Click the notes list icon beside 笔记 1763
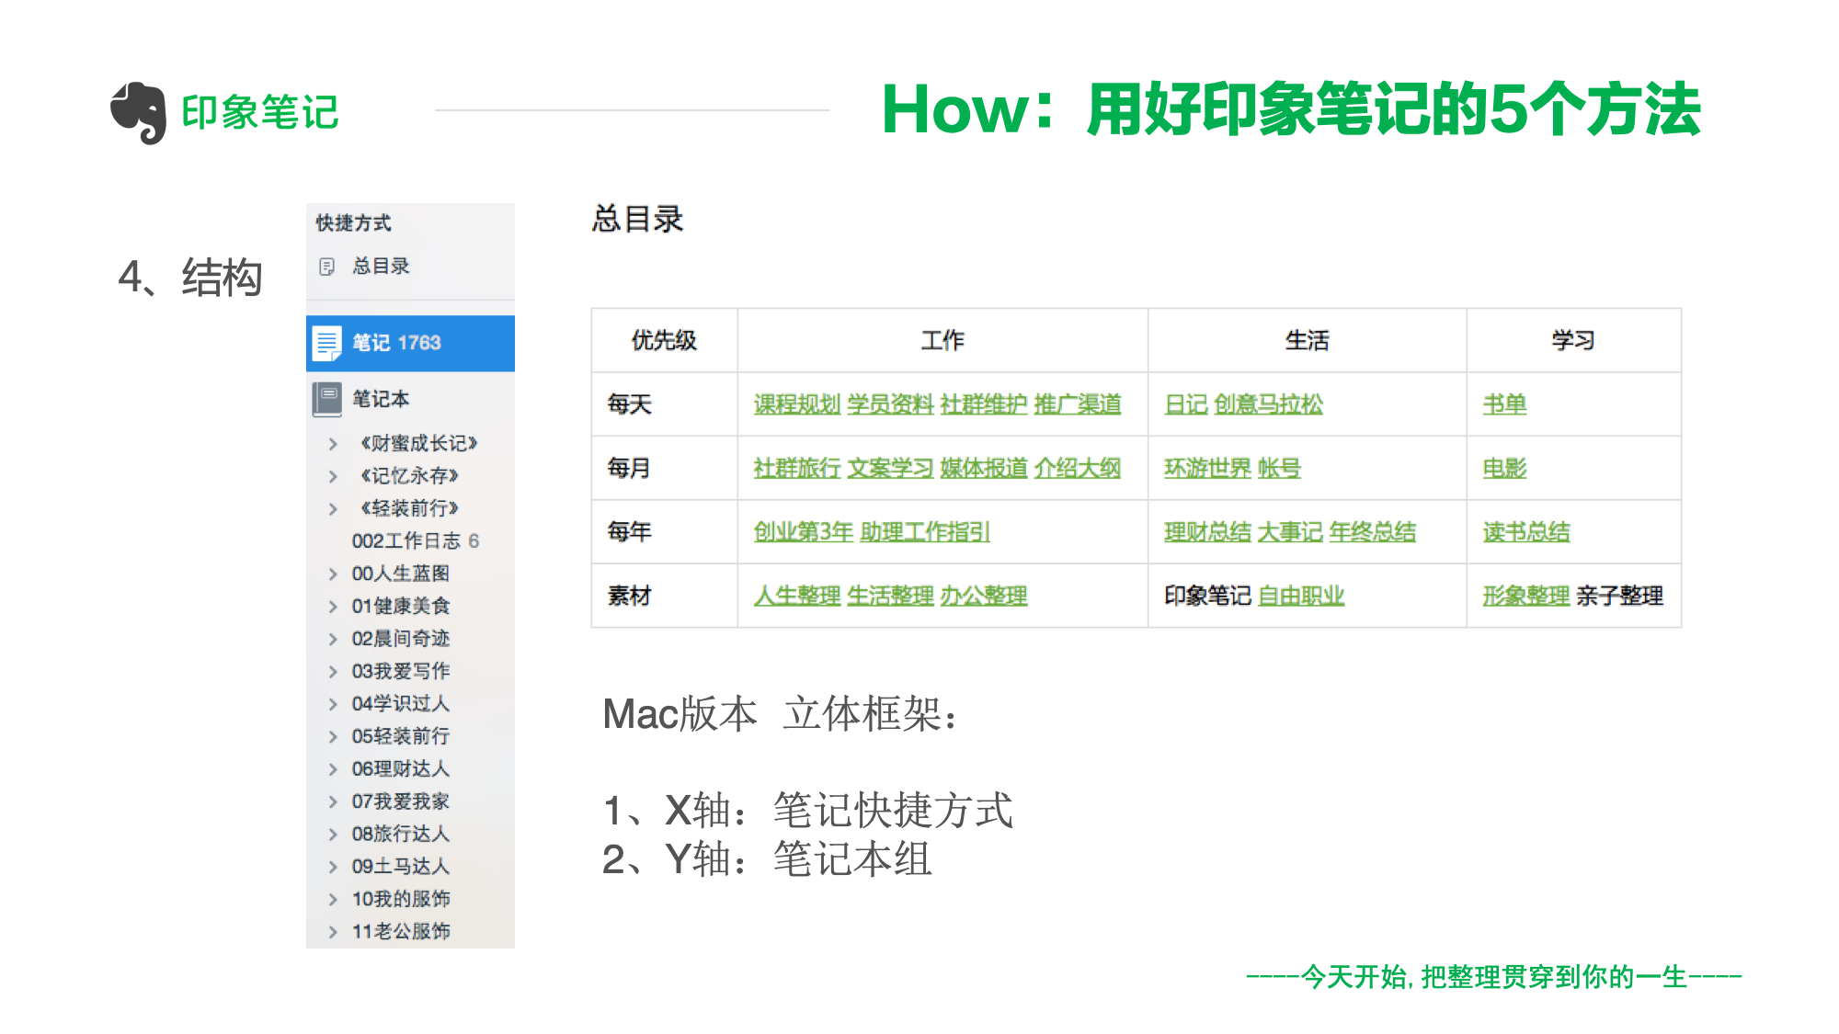 point(326,343)
